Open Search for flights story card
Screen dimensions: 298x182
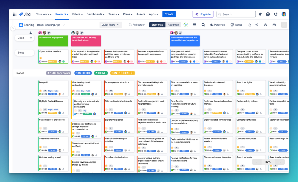(x=251, y=88)
